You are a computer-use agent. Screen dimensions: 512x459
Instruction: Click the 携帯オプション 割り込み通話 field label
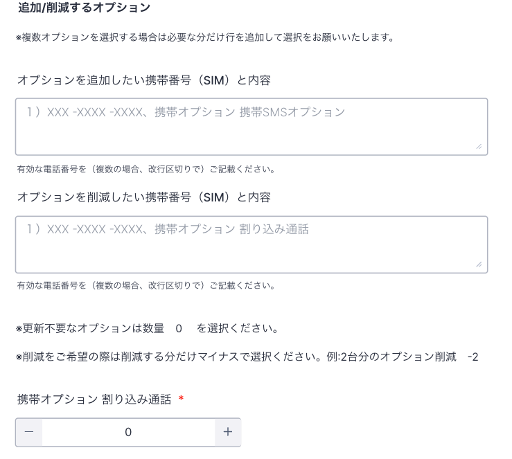[94, 399]
